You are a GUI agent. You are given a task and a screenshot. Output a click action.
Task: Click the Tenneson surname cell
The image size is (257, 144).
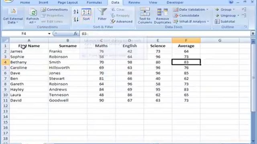click(68, 95)
